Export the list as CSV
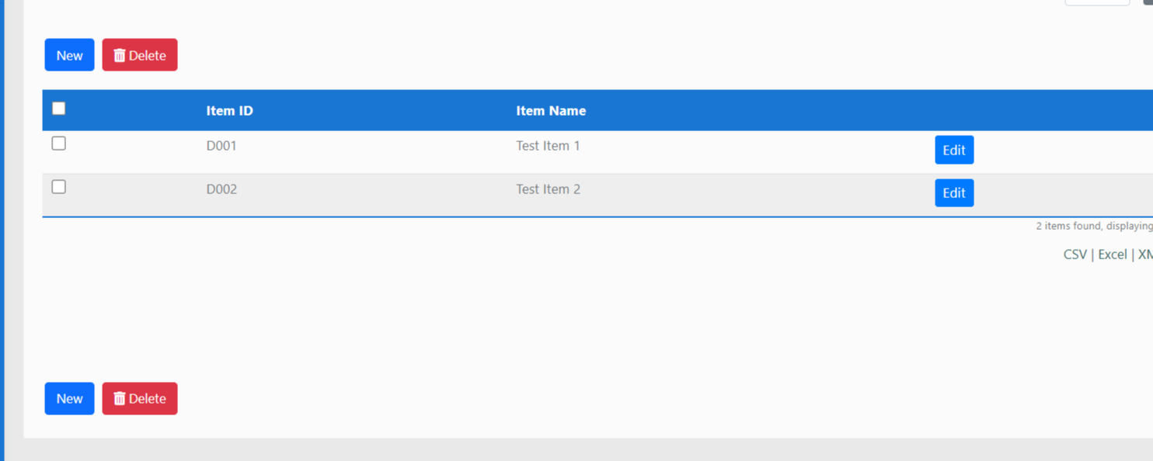1153x461 pixels. (1075, 255)
